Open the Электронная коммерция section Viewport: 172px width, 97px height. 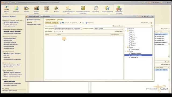coord(119,10)
